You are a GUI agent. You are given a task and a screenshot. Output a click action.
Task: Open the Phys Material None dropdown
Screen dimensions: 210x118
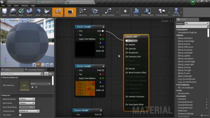[x=40, y=84]
